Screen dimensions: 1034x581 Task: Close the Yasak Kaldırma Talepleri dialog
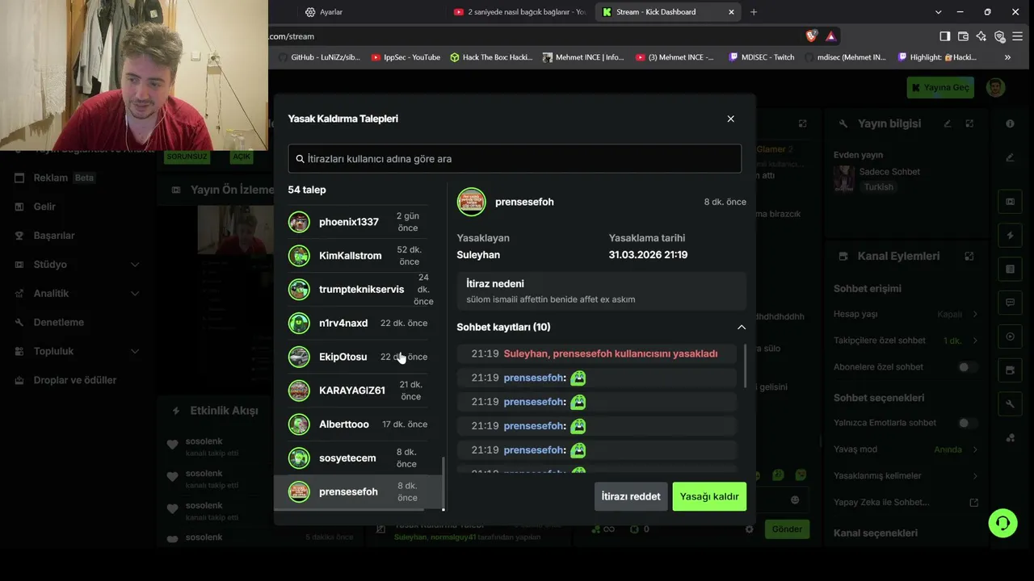click(x=730, y=119)
